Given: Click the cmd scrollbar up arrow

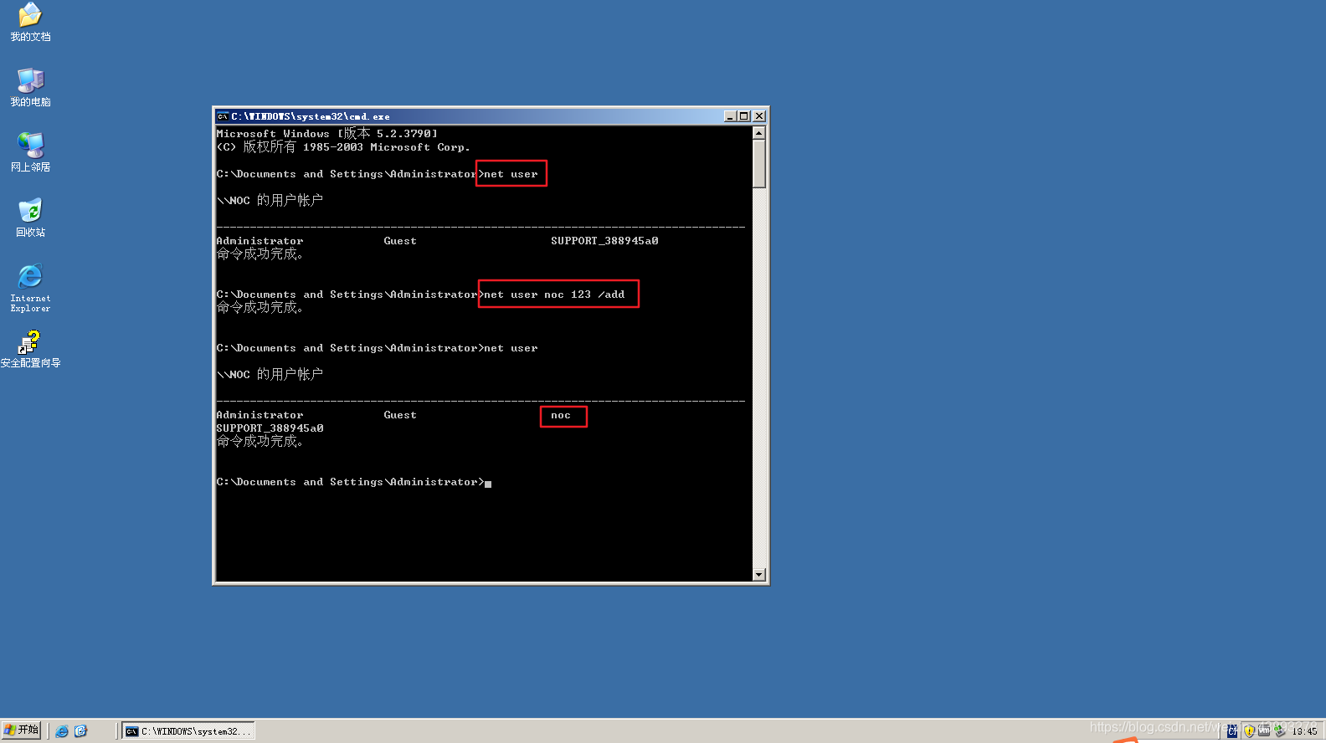Looking at the screenshot, I should click(759, 133).
